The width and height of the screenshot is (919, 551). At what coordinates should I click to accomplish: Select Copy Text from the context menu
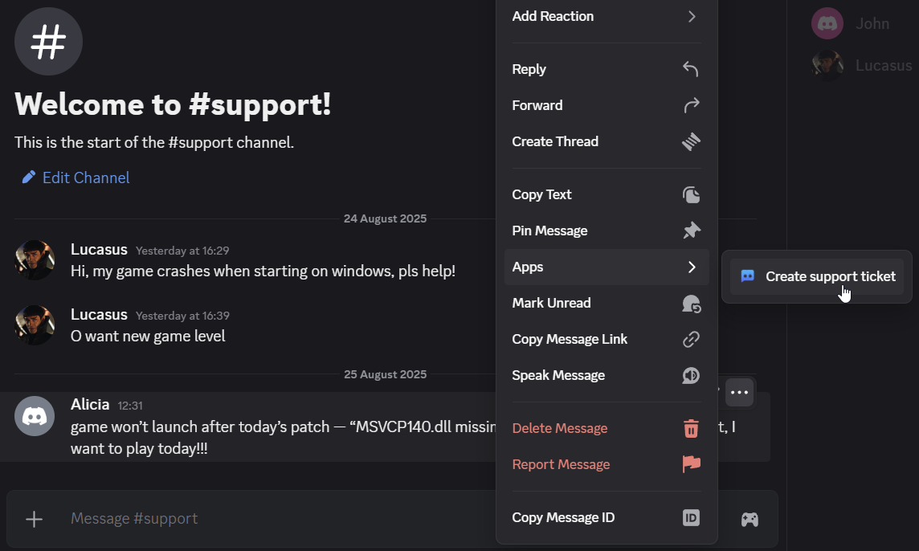tap(541, 194)
